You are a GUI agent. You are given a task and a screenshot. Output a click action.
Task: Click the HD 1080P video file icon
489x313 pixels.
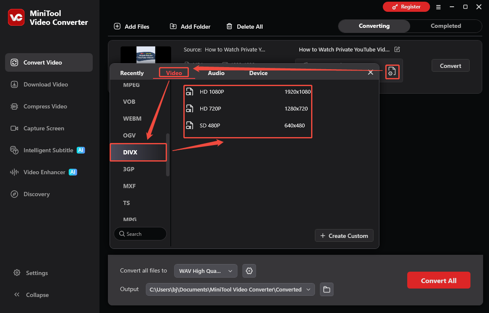coord(190,92)
